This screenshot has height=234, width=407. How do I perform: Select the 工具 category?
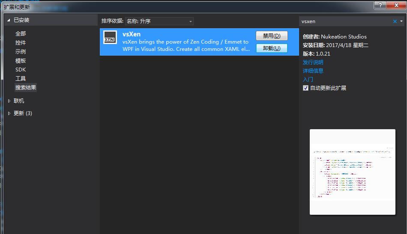coord(21,79)
